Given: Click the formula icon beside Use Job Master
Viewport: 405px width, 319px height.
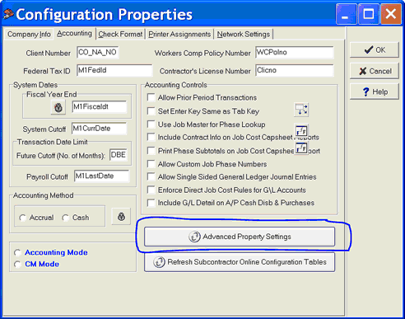Looking at the screenshot, I should tap(301, 130).
